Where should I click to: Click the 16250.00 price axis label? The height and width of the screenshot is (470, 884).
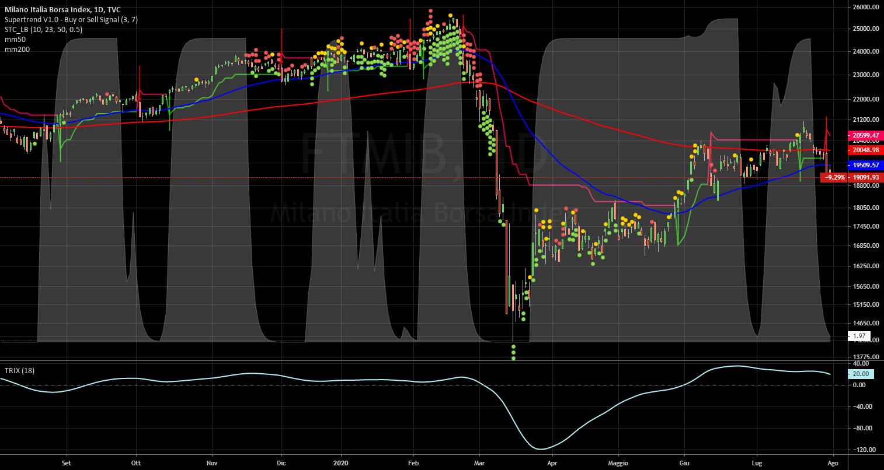(865, 266)
